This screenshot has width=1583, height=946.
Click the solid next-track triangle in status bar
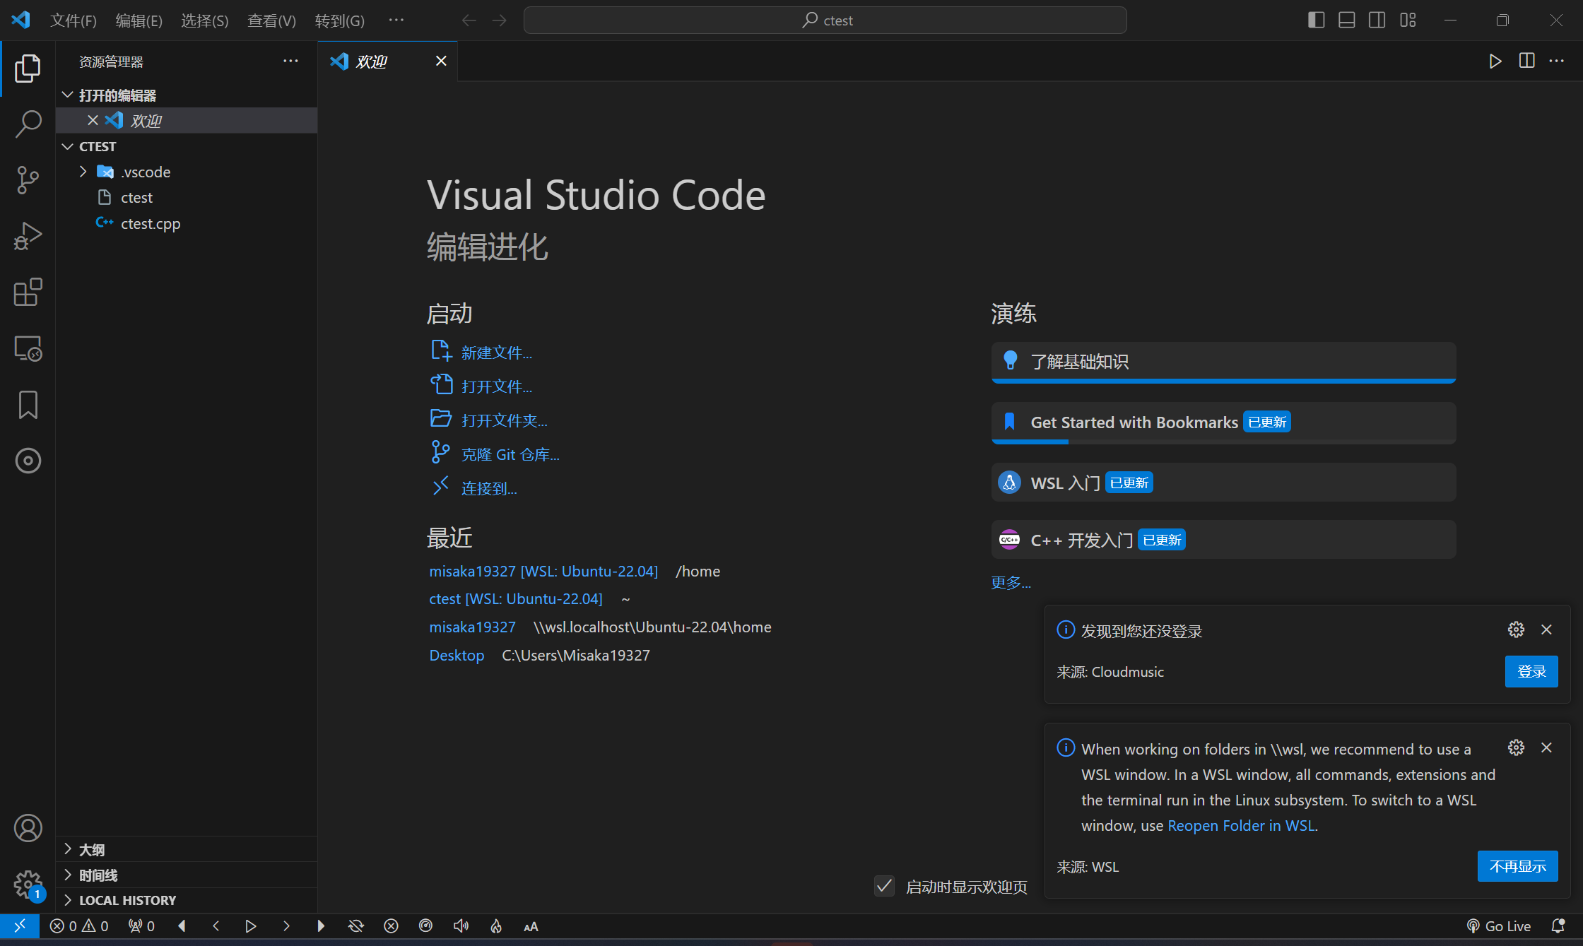(x=321, y=926)
